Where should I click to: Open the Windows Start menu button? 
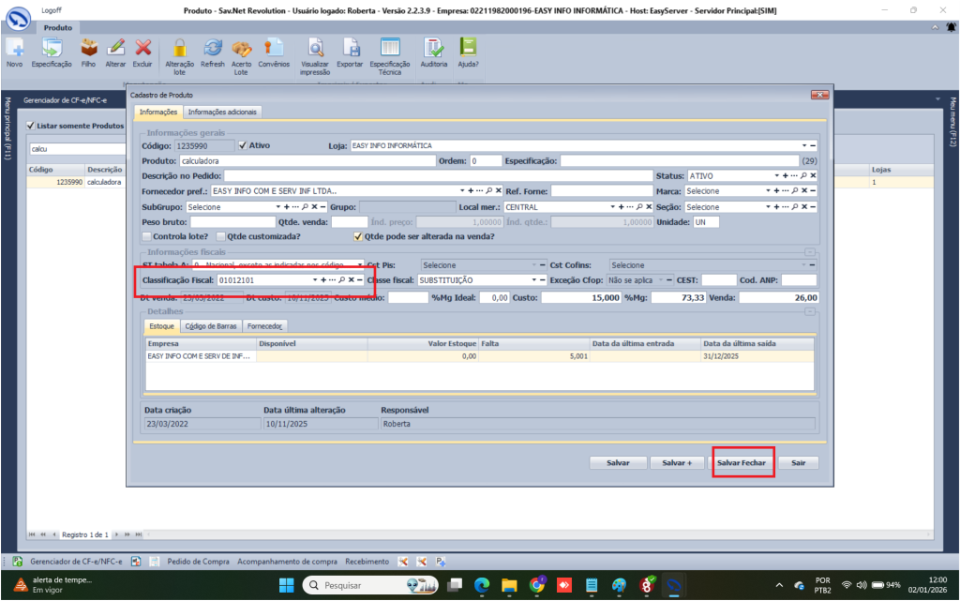pyautogui.click(x=284, y=585)
